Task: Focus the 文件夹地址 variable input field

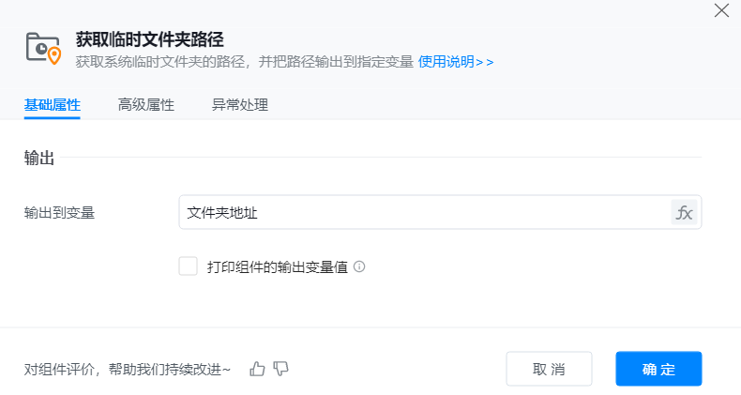Action: (422, 213)
